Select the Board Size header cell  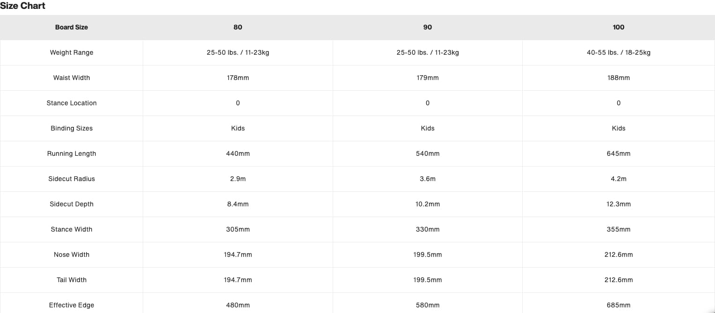click(x=72, y=27)
